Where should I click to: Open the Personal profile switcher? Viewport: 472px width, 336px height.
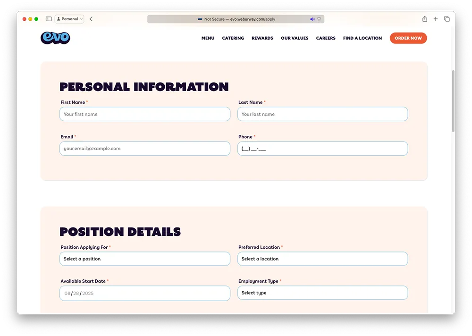(69, 18)
